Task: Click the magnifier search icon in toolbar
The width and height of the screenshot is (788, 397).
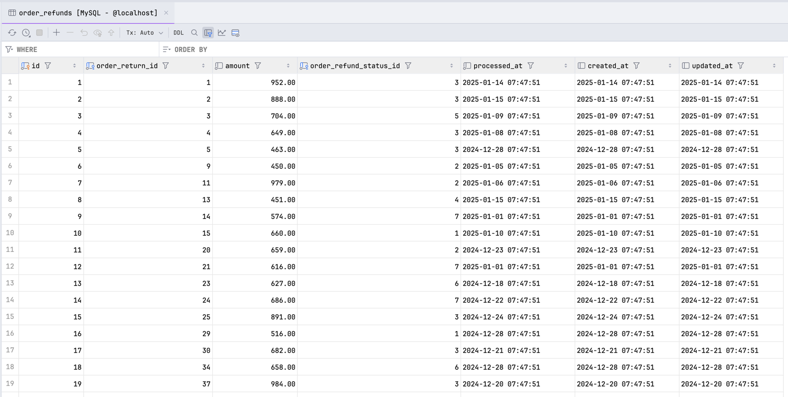Action: [x=194, y=32]
